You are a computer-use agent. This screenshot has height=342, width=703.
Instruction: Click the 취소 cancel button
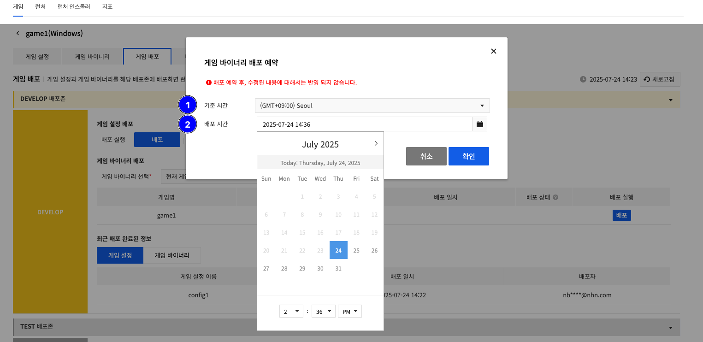click(x=426, y=156)
